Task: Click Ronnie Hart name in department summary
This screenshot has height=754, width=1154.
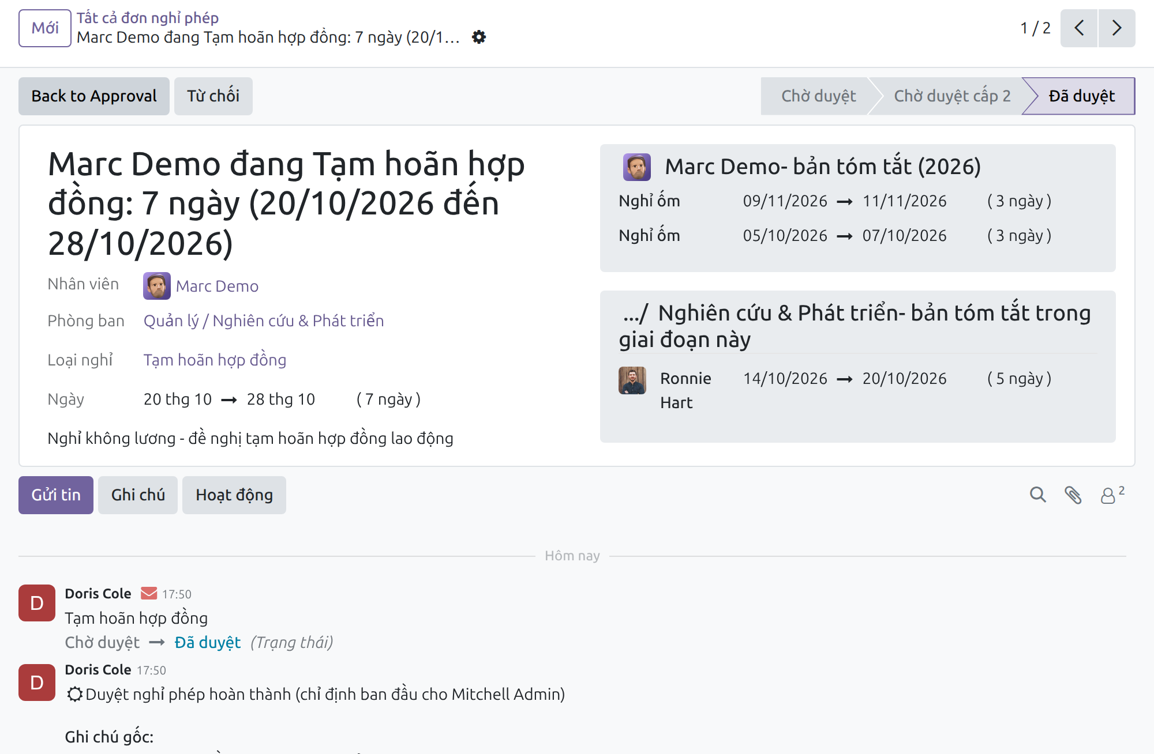Action: (x=685, y=391)
